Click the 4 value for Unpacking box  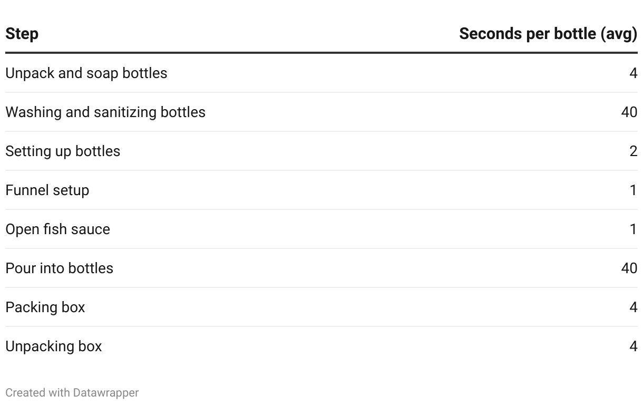(634, 346)
